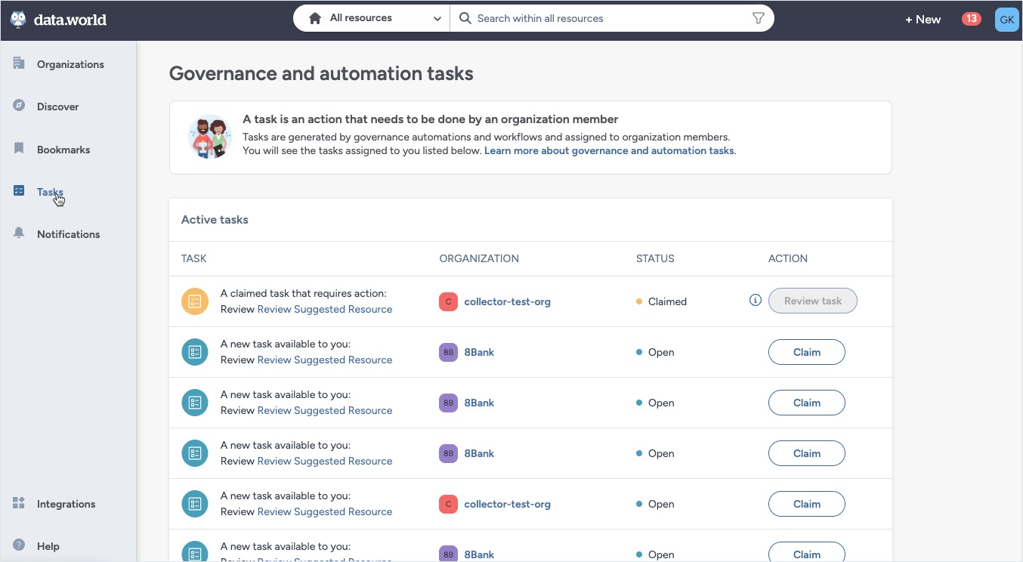Screen dimensions: 1023x562
Task: Click the info icon beside Review task
Action: [755, 300]
